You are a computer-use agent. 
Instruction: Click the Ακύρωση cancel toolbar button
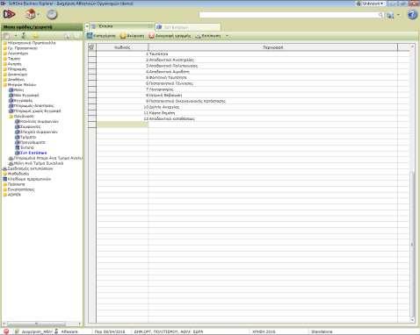[132, 36]
